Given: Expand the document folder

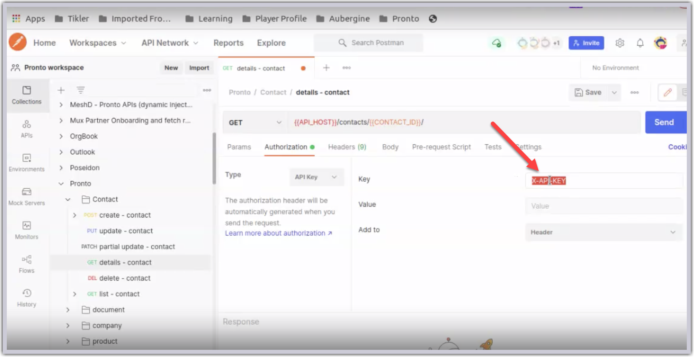Looking at the screenshot, I should (68, 310).
